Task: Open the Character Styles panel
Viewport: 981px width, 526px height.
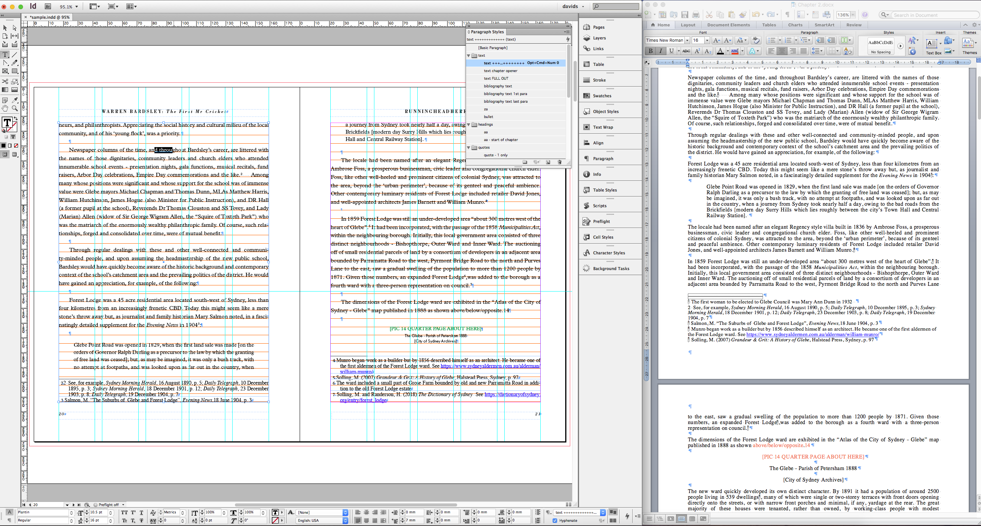Action: pos(609,253)
